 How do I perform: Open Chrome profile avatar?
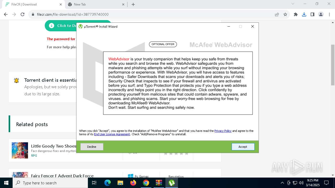pyautogui.click(x=321, y=14)
